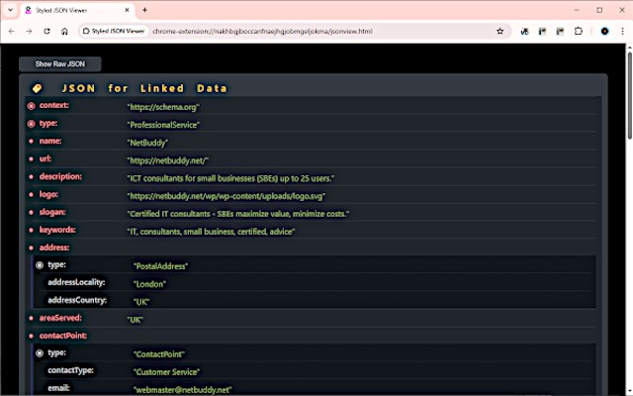Screen dimensions: 633x396
Task: Click the "ProfessionalService" value
Action: coord(163,125)
